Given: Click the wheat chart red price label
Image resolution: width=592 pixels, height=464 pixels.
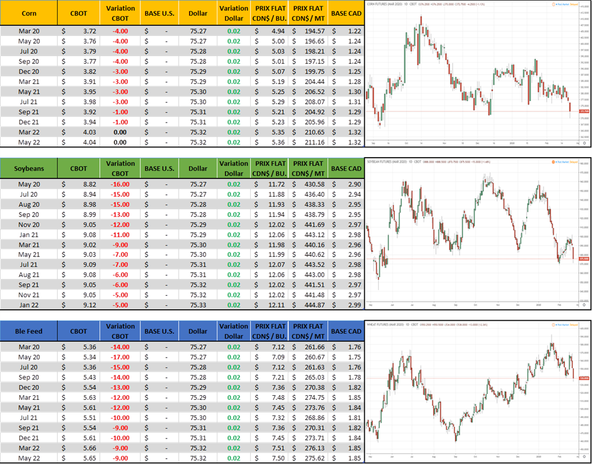Looking at the screenshot, I should click(583, 378).
